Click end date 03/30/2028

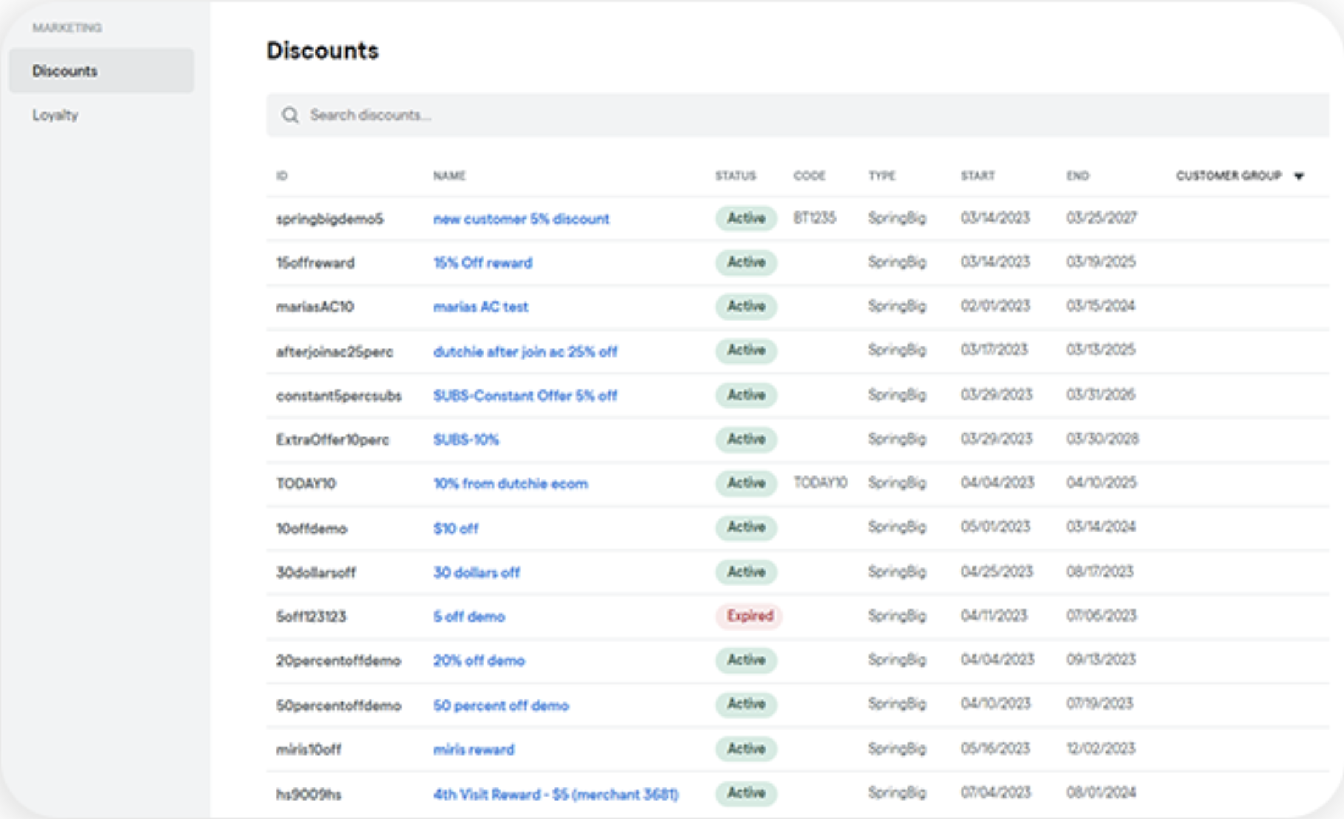click(x=1102, y=439)
